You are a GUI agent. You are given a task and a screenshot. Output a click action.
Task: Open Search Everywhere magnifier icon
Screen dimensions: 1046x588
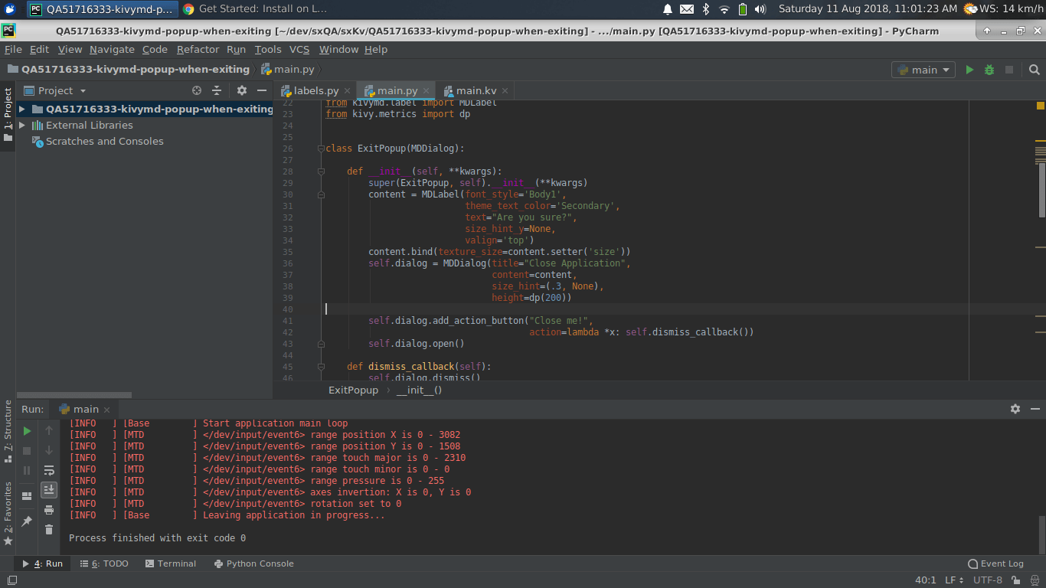(1034, 70)
